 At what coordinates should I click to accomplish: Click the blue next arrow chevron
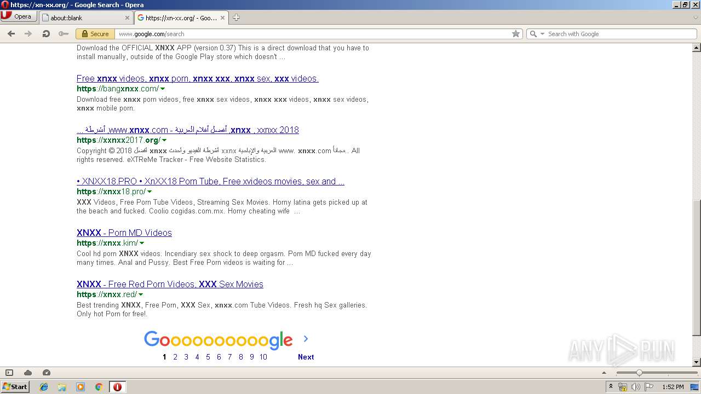point(306,339)
